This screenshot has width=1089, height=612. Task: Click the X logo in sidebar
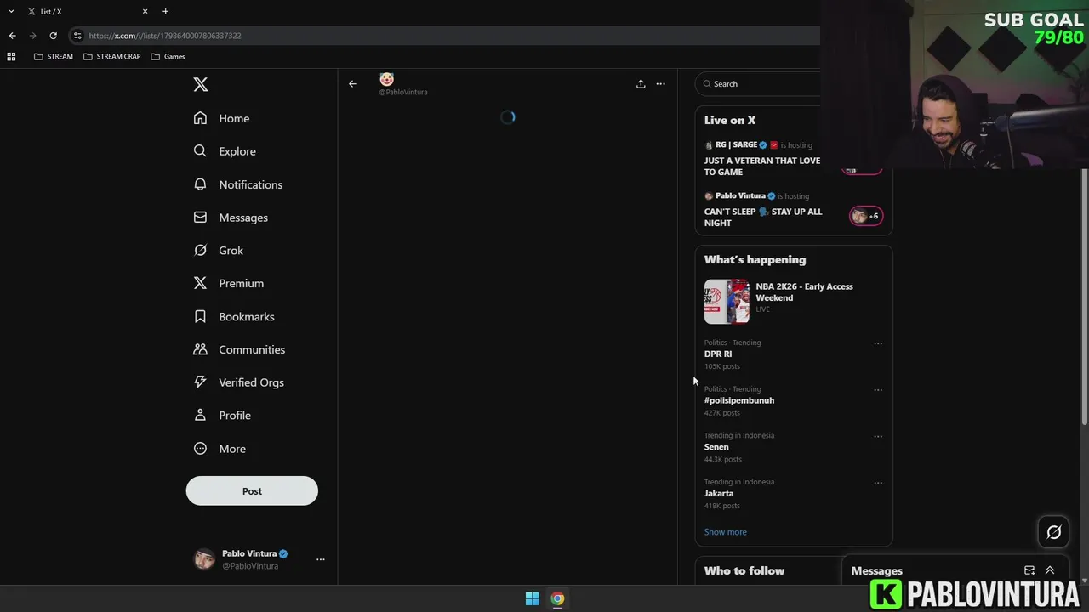pos(201,84)
